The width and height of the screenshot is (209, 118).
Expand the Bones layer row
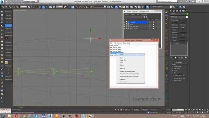pyautogui.click(x=125, y=24)
